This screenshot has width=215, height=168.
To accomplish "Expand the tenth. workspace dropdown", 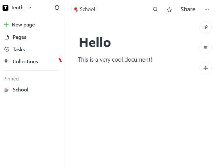I will coord(30,8).
